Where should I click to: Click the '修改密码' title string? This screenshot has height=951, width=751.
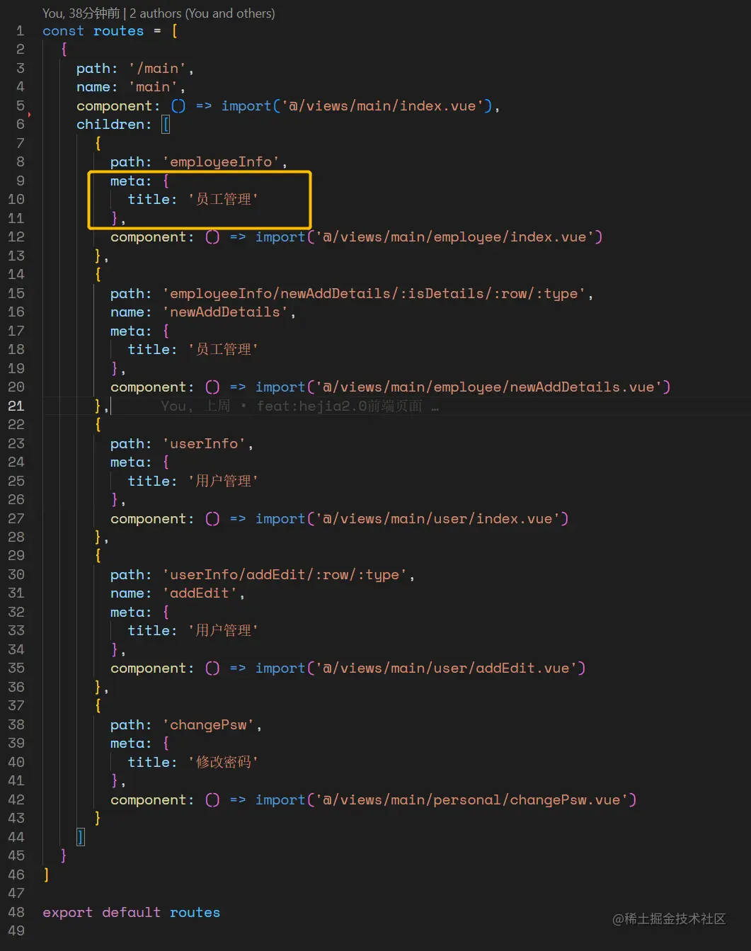[223, 763]
